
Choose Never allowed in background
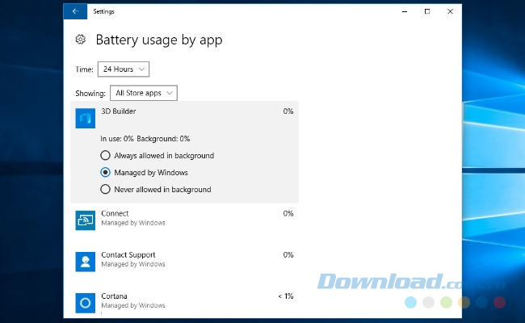coord(105,190)
